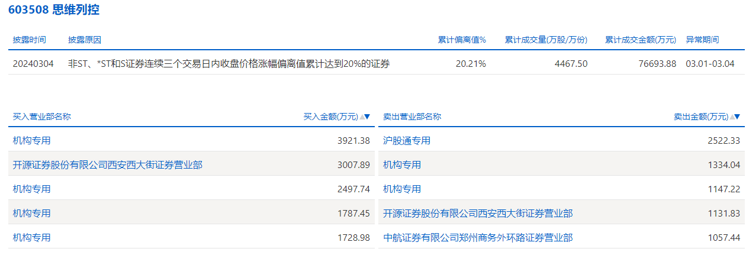Click the 卖出营业部名称 column header

(x=411, y=117)
